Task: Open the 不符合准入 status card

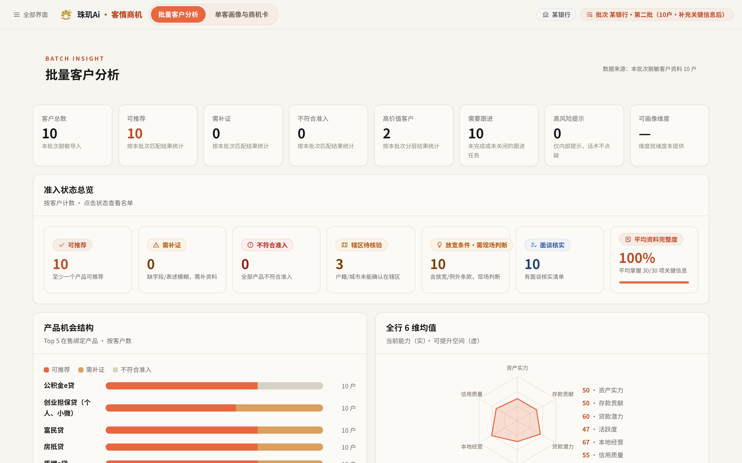Action: point(276,260)
